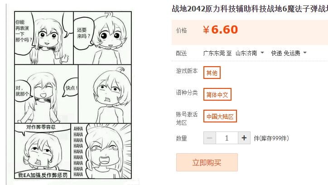Click the 立即购买 buy now button
The width and height of the screenshot is (328, 185).
coord(207,162)
